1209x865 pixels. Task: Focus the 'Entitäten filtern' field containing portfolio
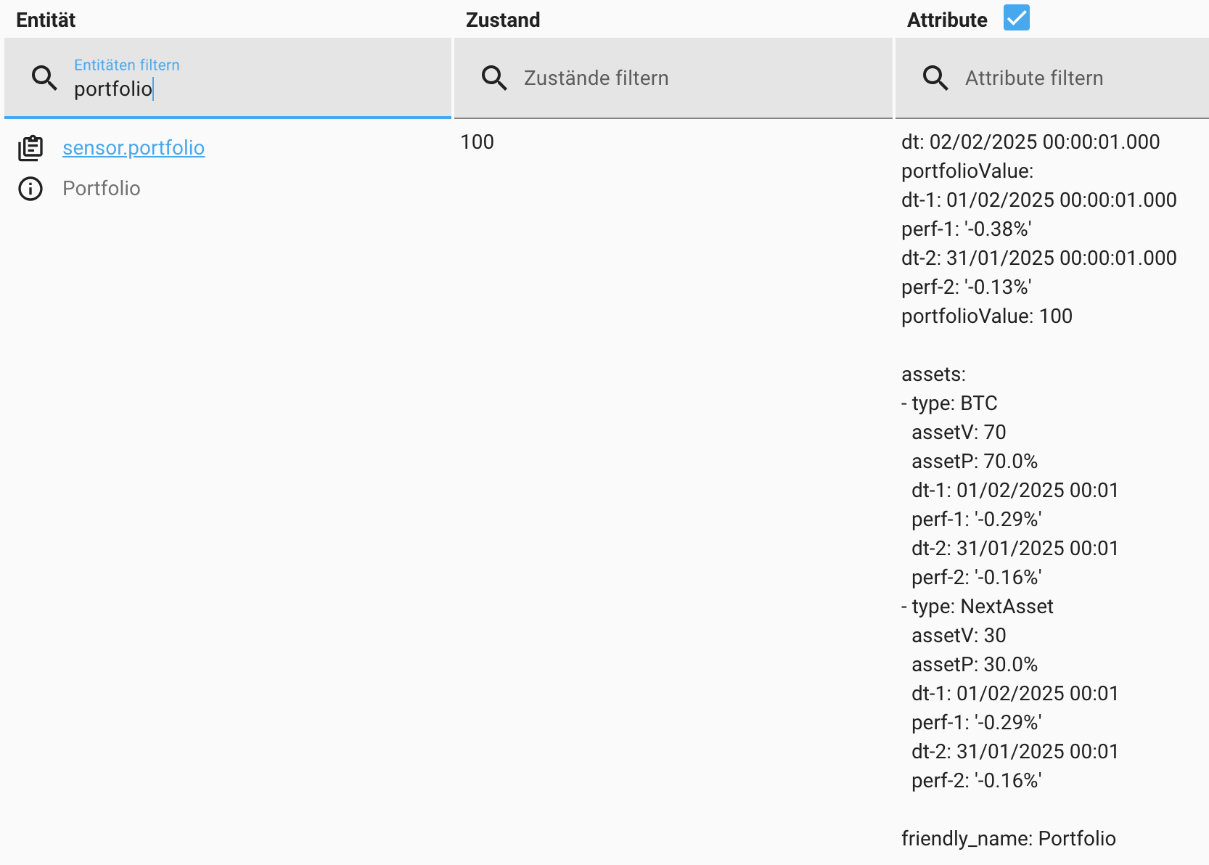pyautogui.click(x=254, y=89)
